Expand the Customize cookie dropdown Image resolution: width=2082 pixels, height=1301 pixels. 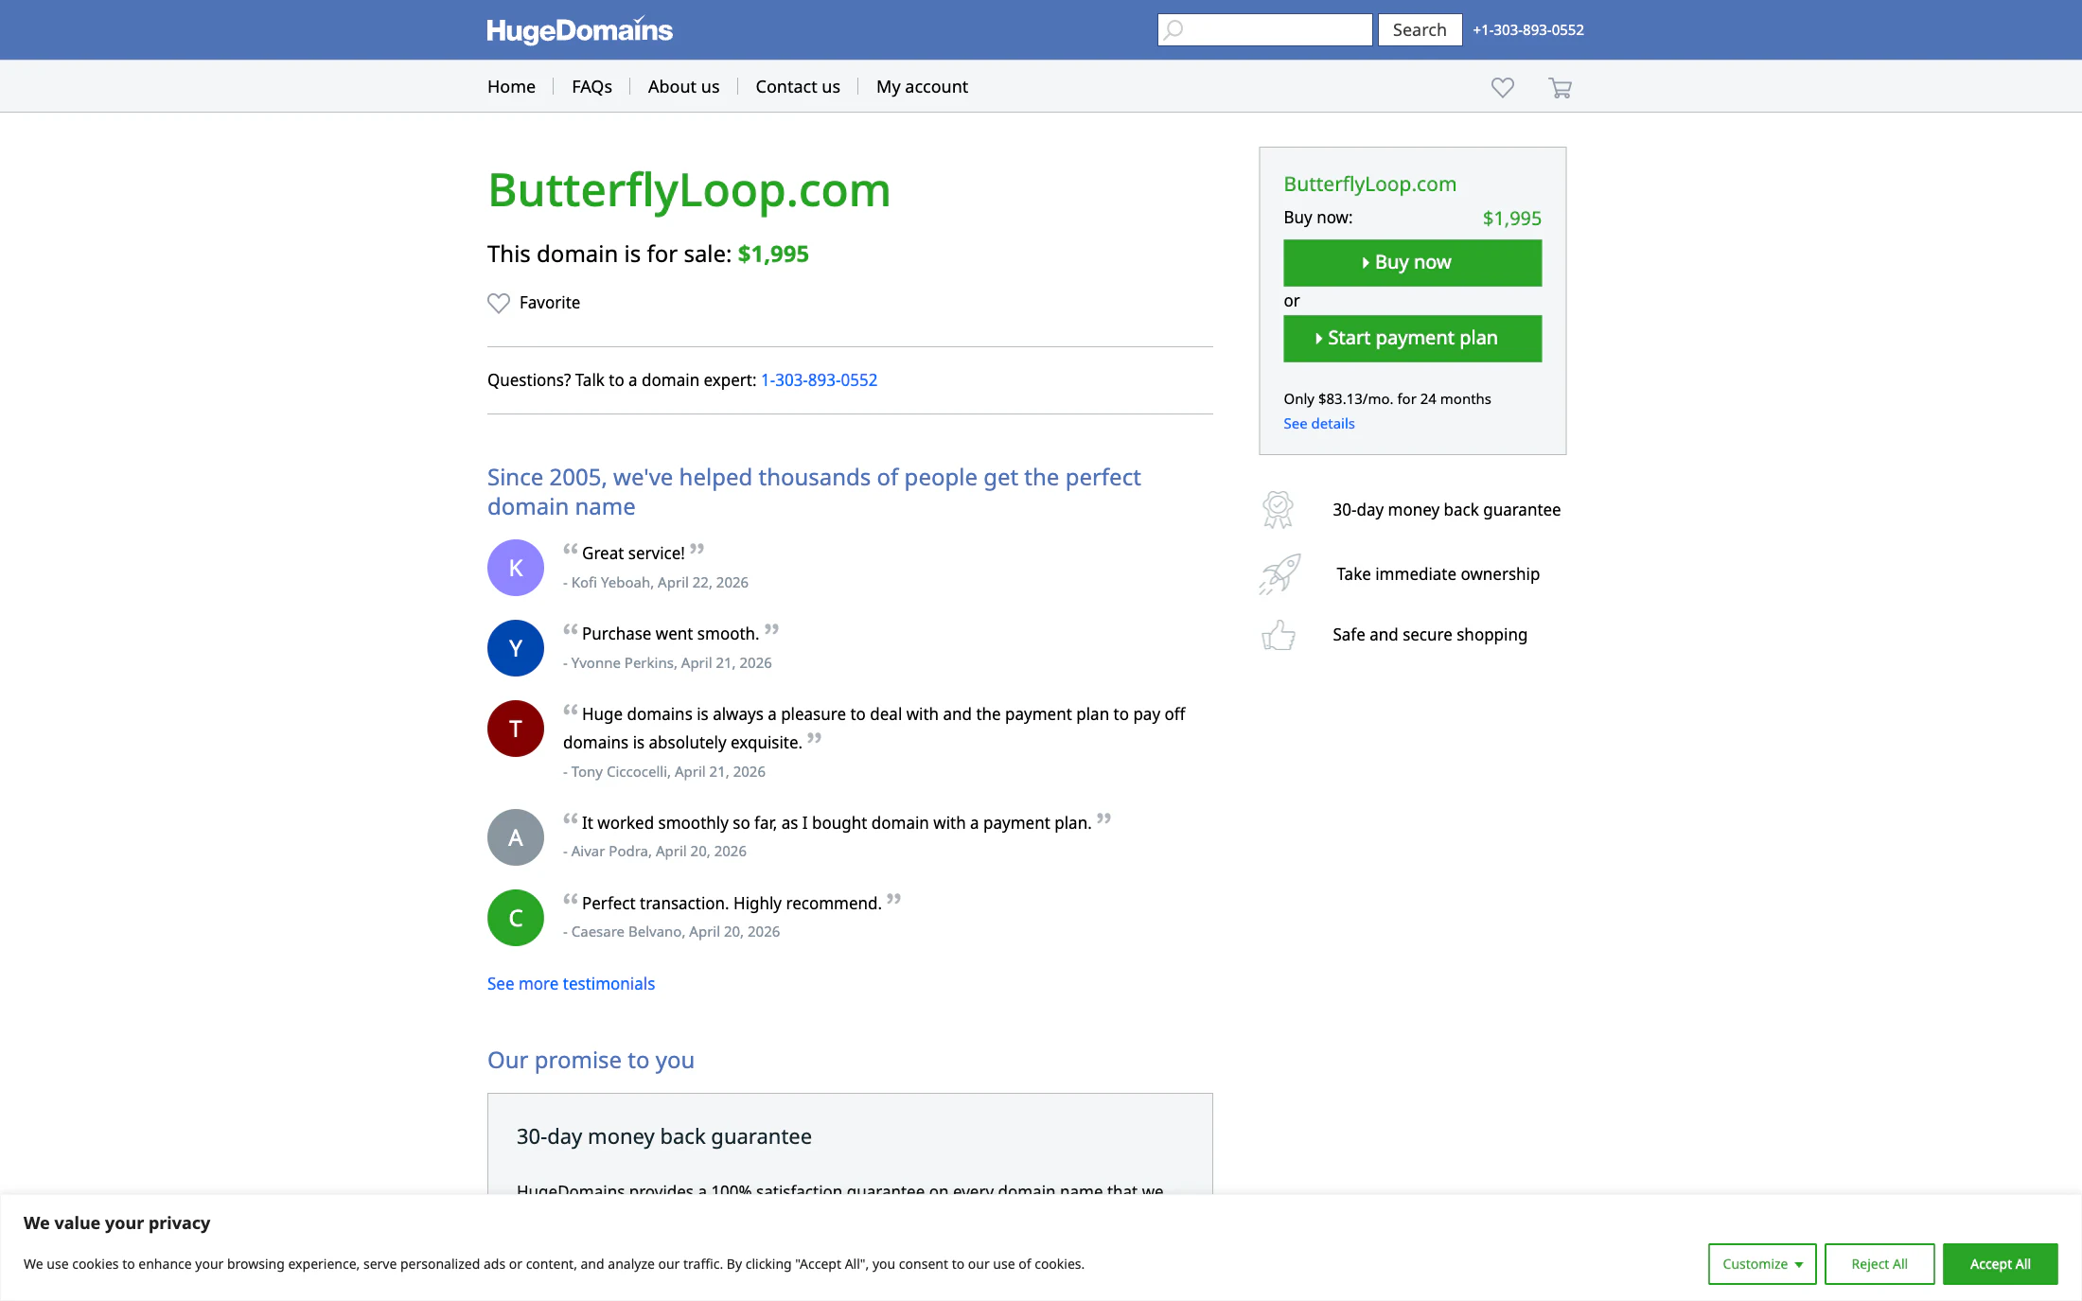click(1762, 1264)
